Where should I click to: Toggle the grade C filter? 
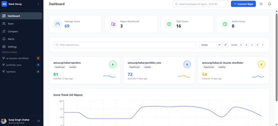click(252, 45)
